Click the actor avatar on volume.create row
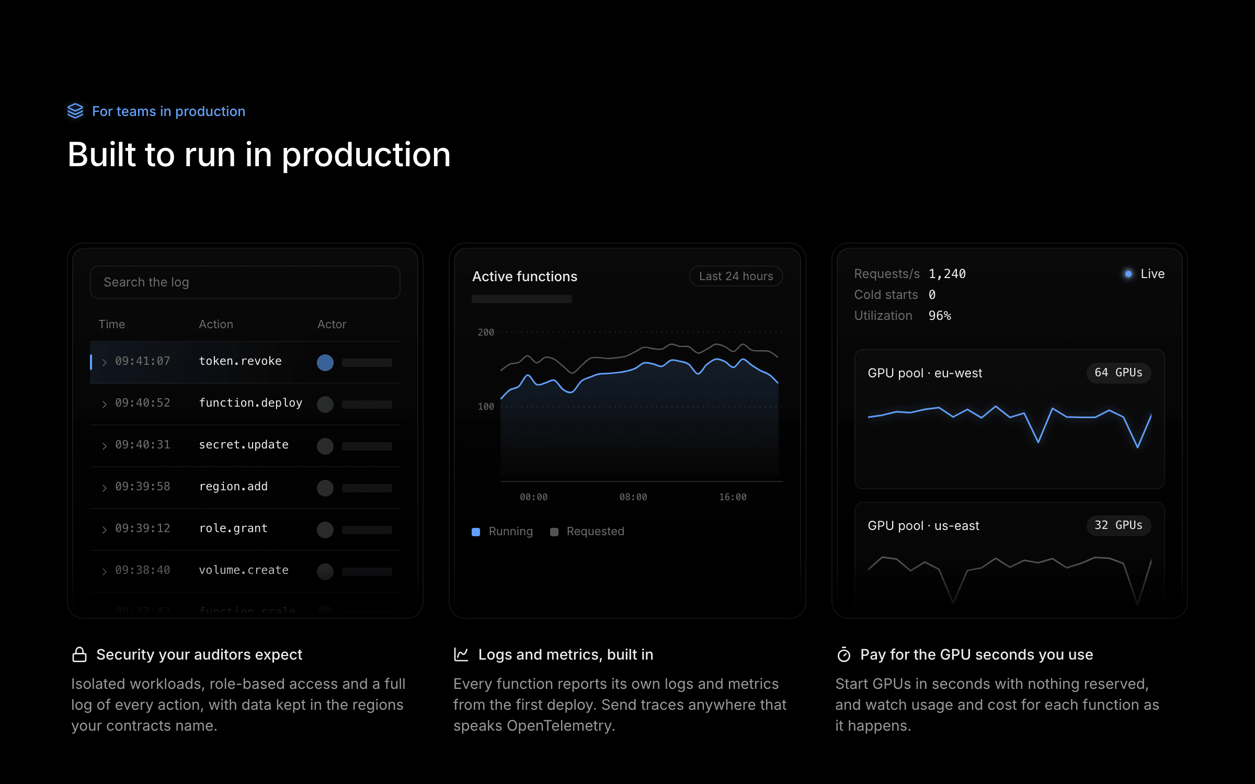The width and height of the screenshot is (1255, 784). pos(325,571)
